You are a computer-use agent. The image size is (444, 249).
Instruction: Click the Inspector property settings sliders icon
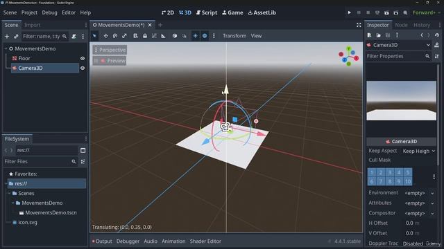click(x=436, y=56)
